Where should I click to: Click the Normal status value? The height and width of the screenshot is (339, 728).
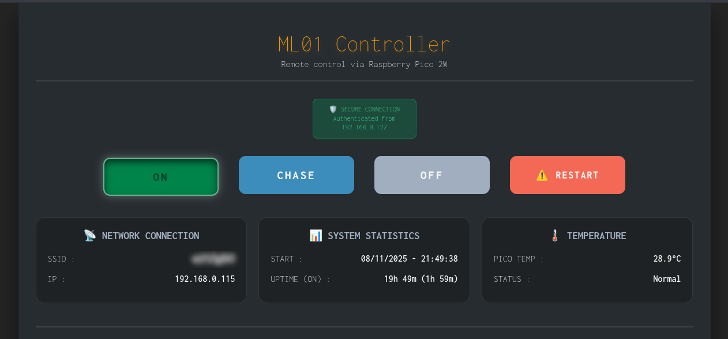666,278
